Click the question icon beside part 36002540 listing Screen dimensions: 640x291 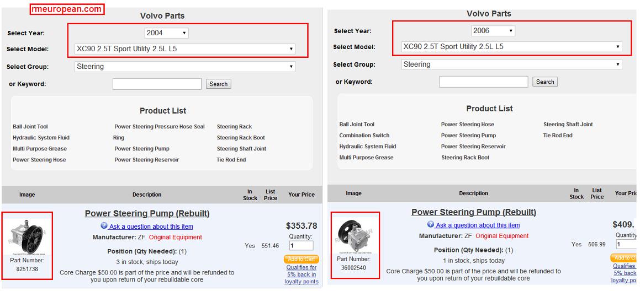(431, 225)
